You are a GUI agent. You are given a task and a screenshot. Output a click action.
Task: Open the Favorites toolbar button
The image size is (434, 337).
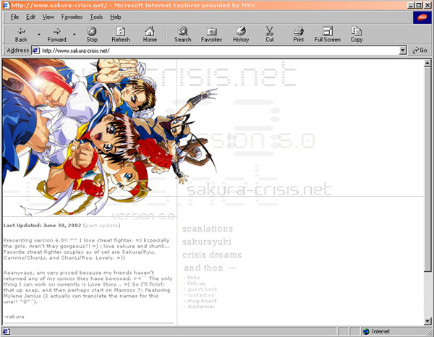pos(211,35)
